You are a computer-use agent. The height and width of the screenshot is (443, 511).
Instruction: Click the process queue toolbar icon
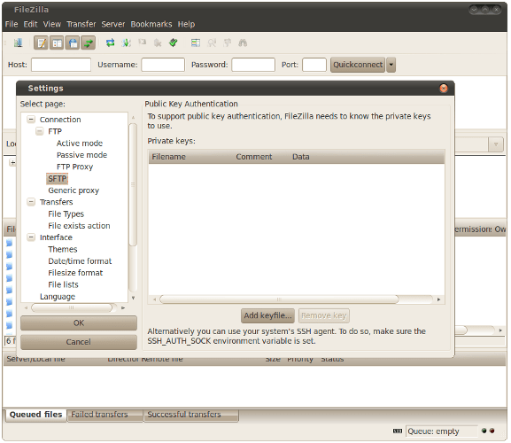pos(126,43)
